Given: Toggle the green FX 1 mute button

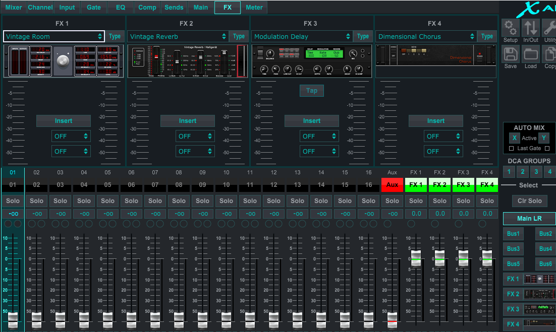Looking at the screenshot, I should coord(416,185).
